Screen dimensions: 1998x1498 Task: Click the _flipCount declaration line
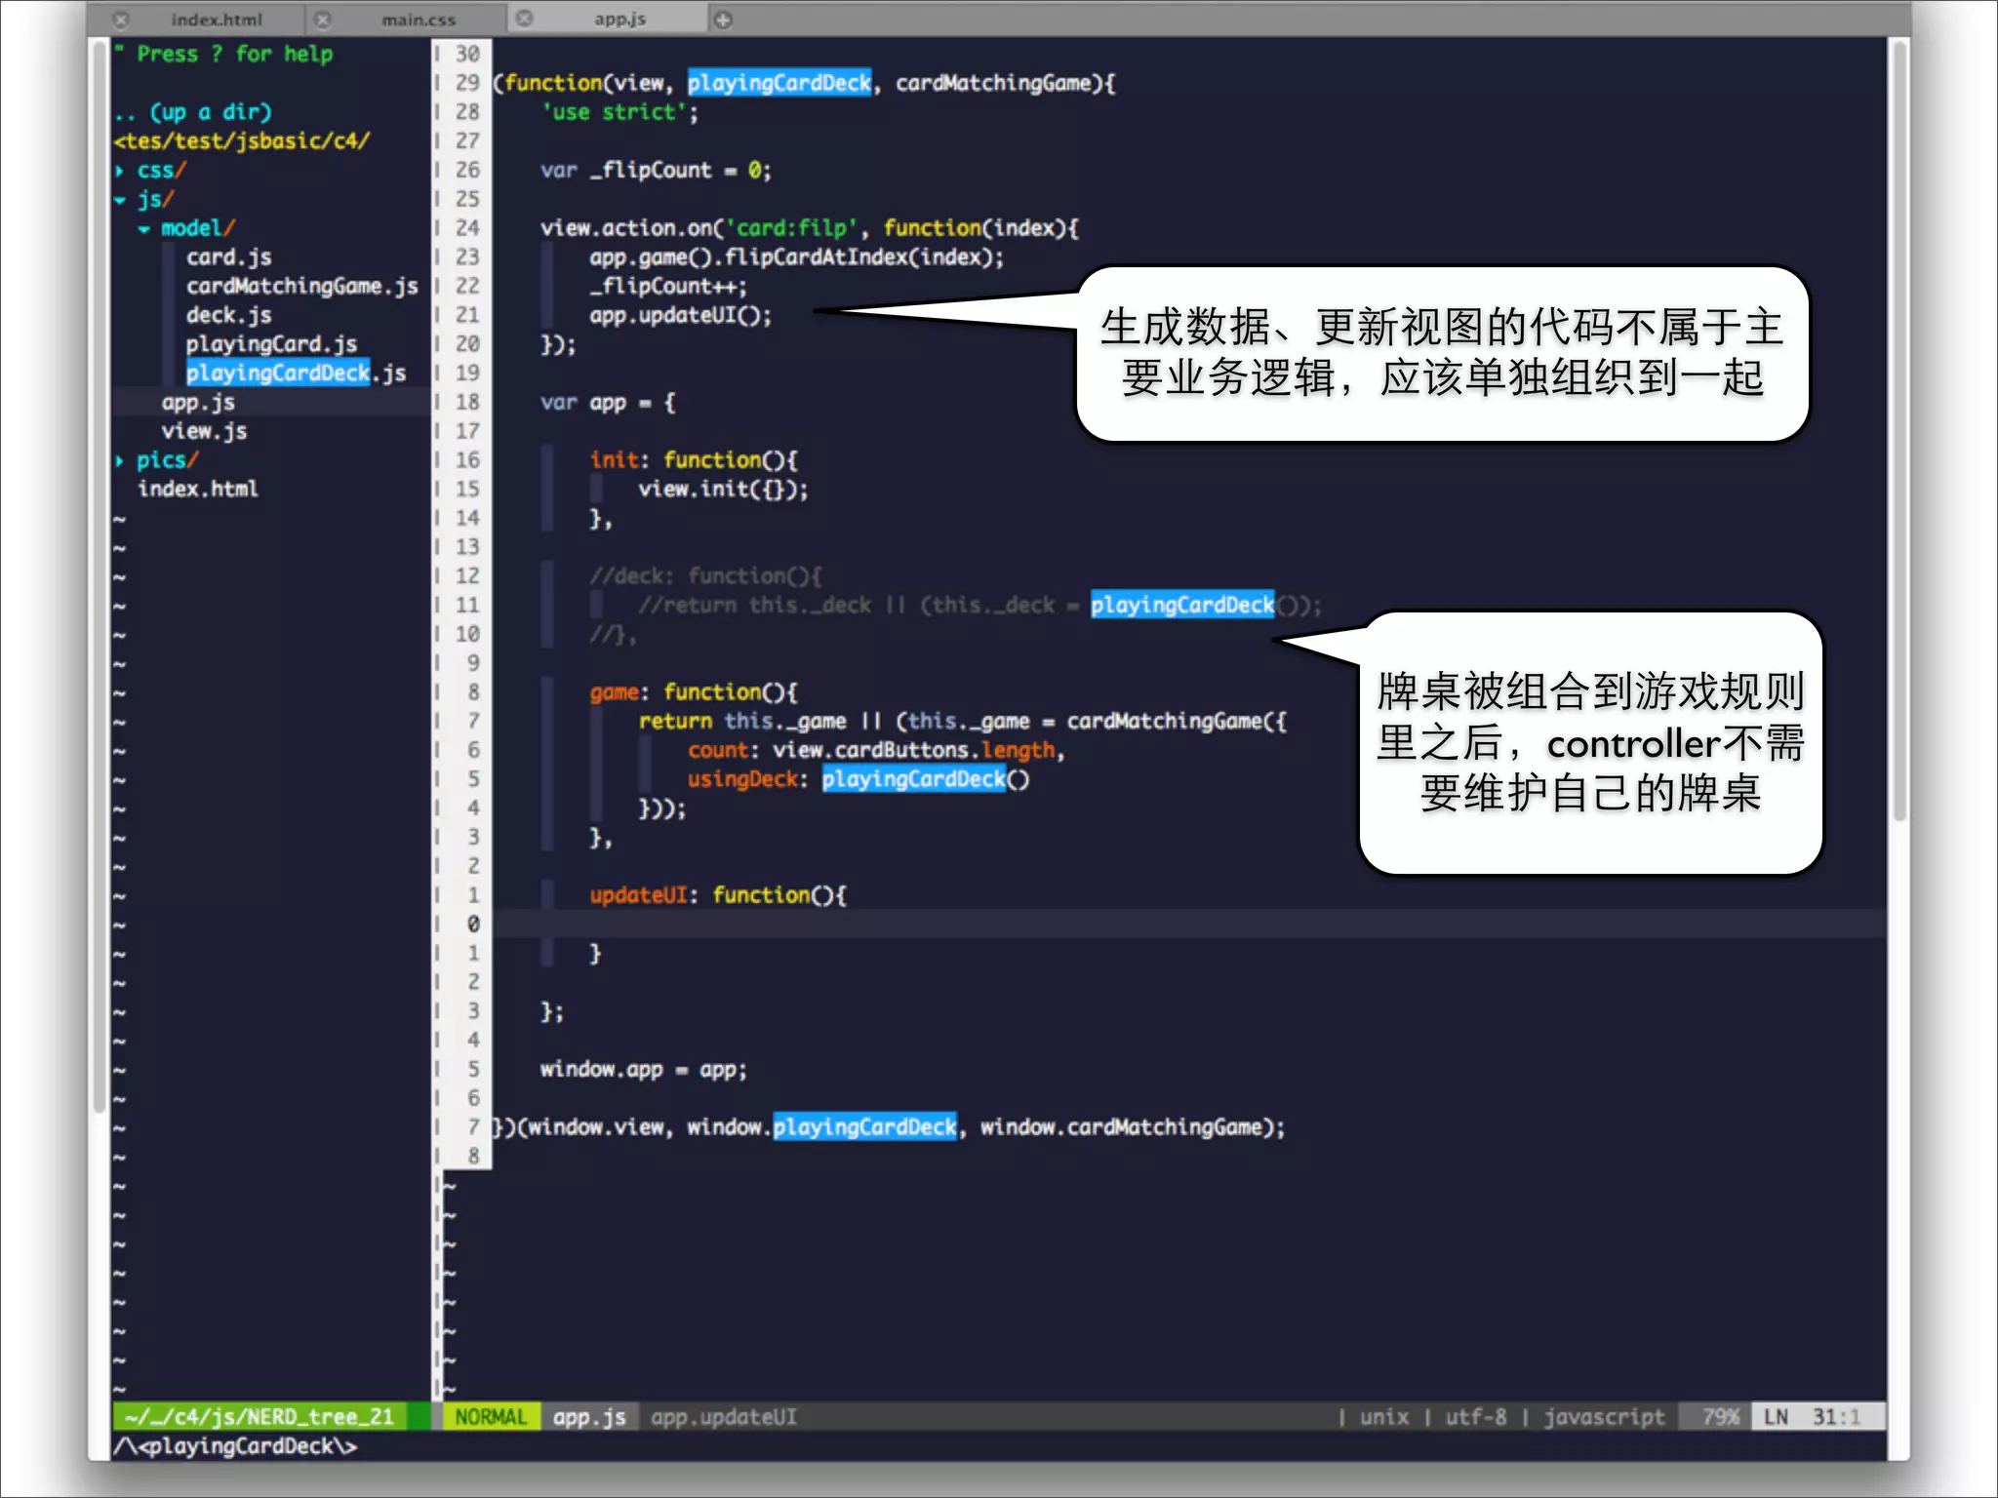[x=656, y=170]
